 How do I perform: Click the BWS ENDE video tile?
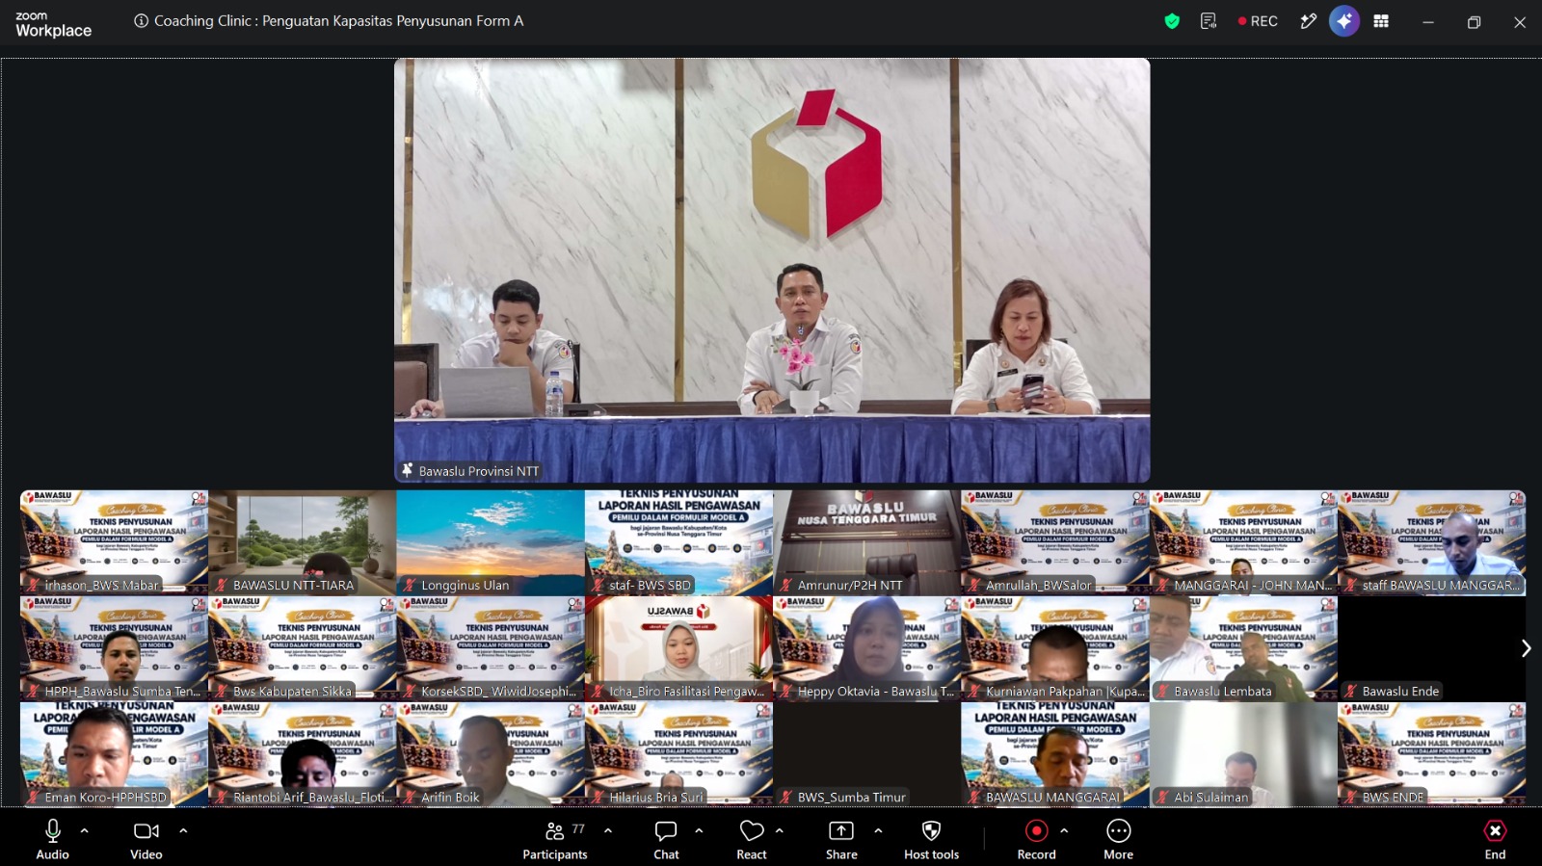tap(1431, 754)
